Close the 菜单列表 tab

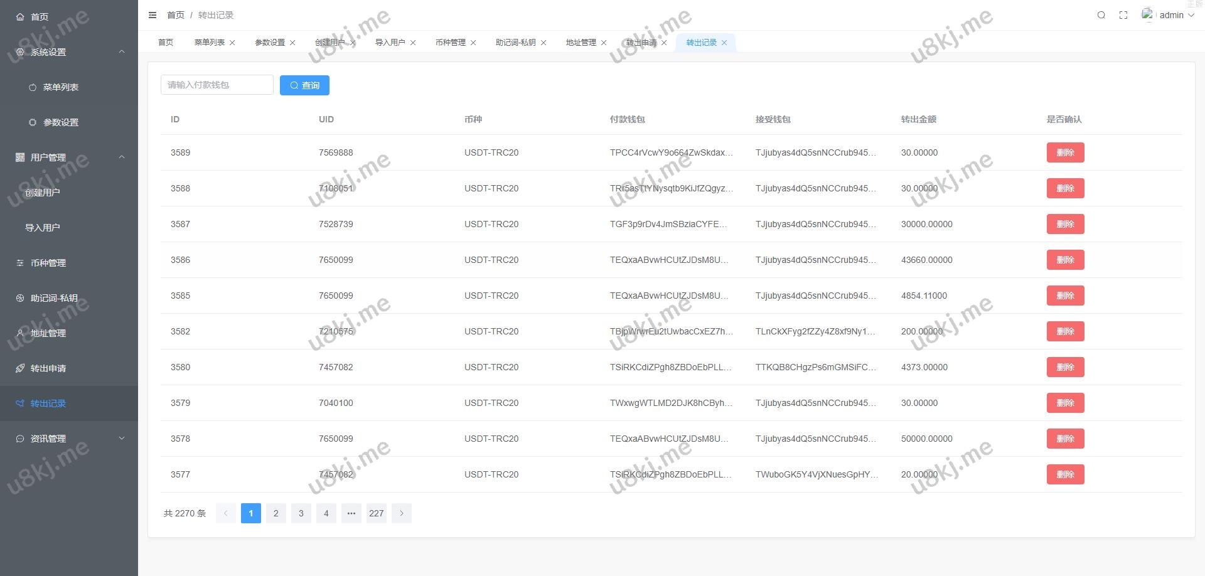[232, 43]
